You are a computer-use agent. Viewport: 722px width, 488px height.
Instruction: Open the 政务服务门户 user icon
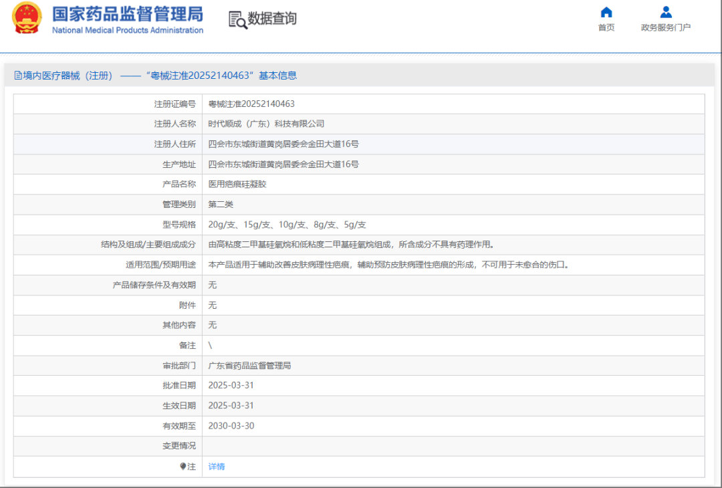665,12
